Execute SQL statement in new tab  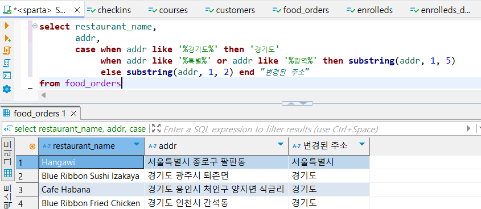click(7, 38)
